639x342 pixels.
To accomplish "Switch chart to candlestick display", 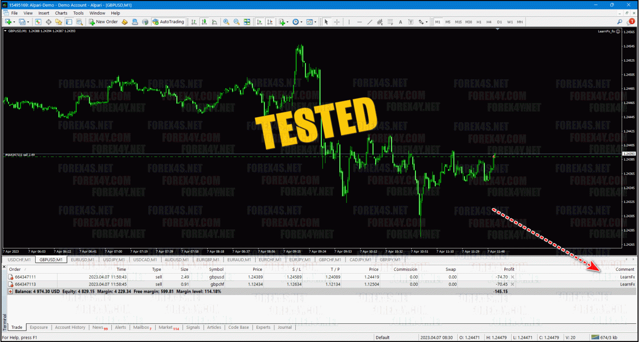I will pyautogui.click(x=204, y=22).
